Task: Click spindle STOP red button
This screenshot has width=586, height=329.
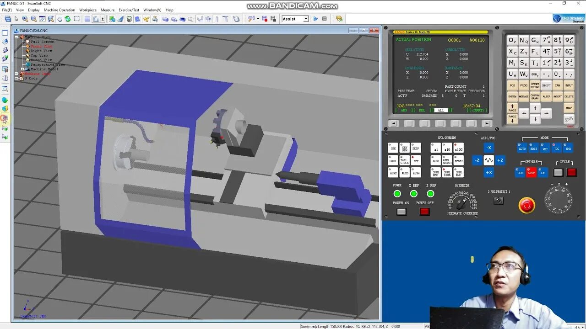Action: (x=531, y=172)
